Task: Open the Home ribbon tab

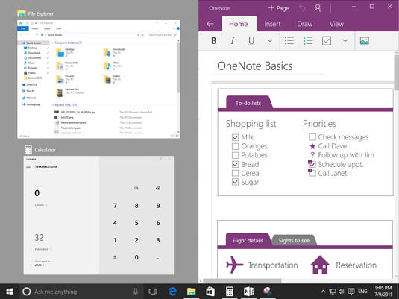Action: pyautogui.click(x=239, y=24)
